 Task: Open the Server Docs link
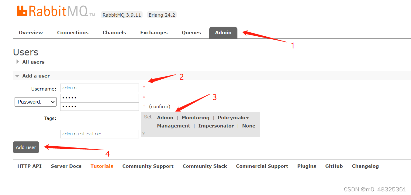click(x=66, y=166)
